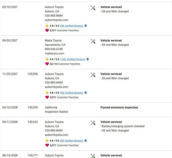Click the Passed emissions inspection record

pyautogui.click(x=119, y=107)
